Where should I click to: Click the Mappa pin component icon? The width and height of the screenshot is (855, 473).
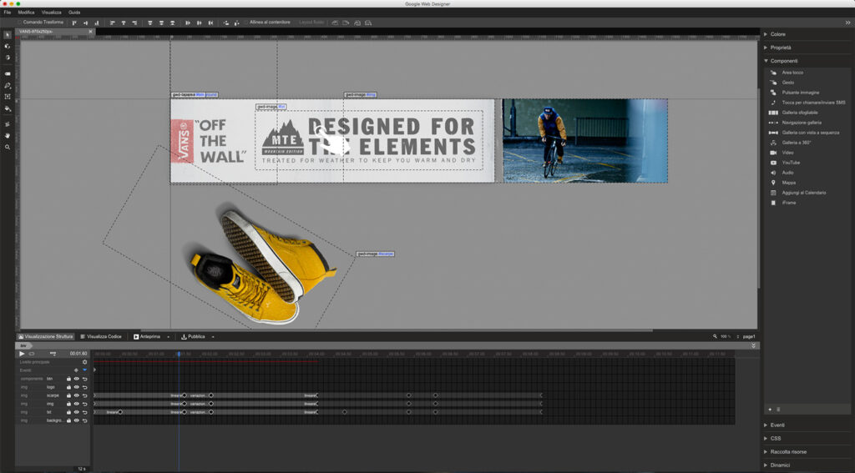pyautogui.click(x=772, y=183)
